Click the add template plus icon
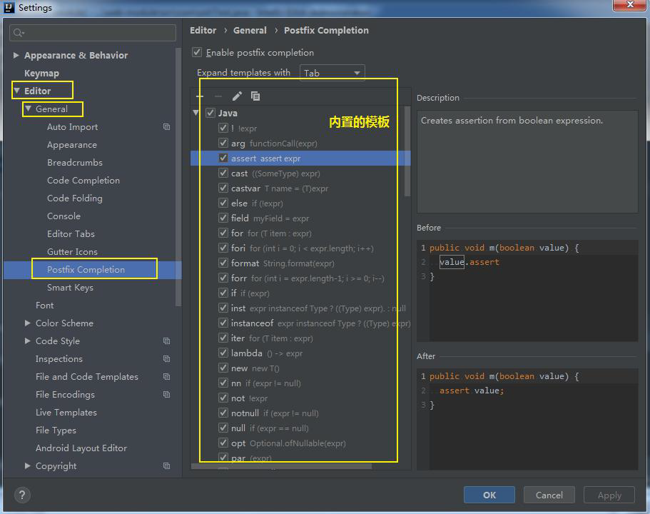This screenshot has width=650, height=514. (200, 96)
